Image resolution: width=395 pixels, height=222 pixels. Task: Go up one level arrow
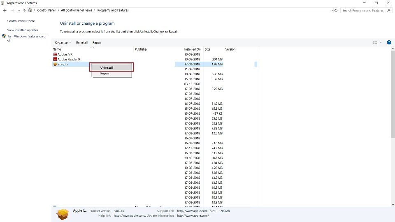click(24, 10)
